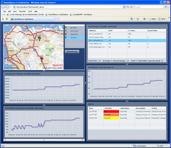Sort table by the Smart Rate column header
Image resolution: width=171 pixels, height=148 pixels.
tap(156, 31)
